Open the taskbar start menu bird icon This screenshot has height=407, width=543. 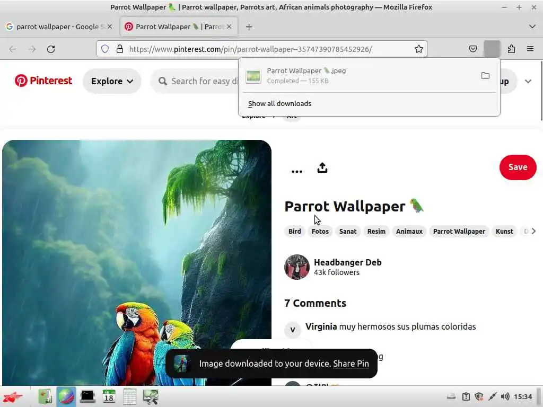point(13,396)
